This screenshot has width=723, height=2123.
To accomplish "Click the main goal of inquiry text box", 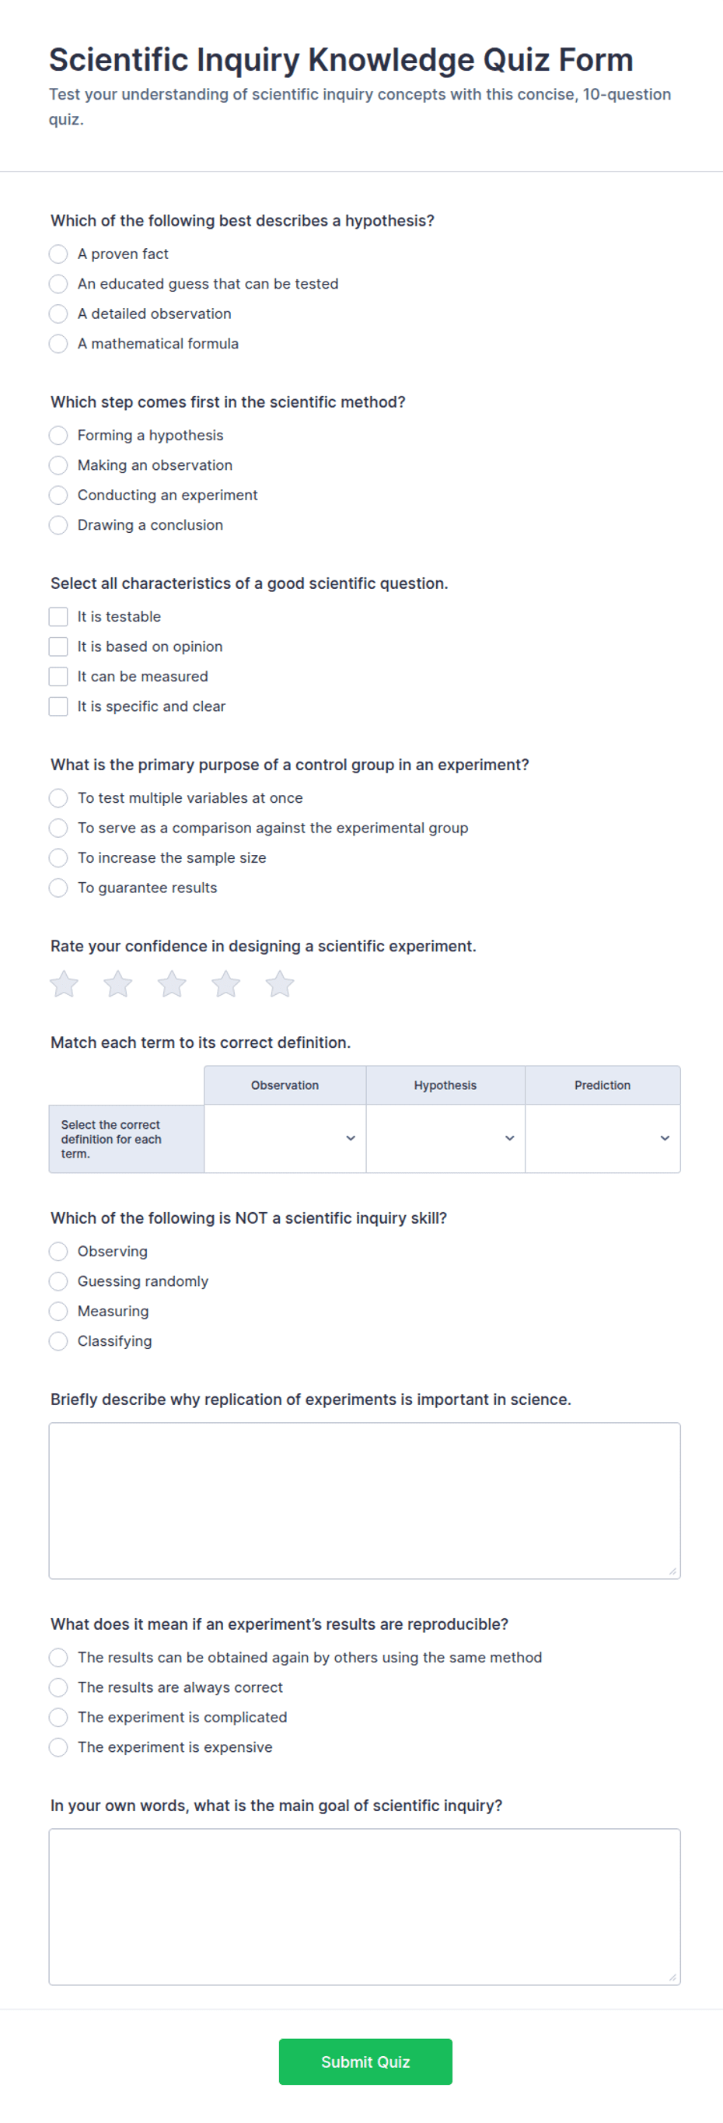I will point(365,1906).
